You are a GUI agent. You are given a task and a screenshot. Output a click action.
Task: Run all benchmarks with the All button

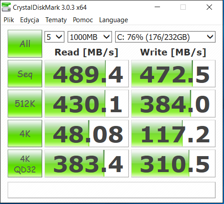pyautogui.click(x=25, y=43)
